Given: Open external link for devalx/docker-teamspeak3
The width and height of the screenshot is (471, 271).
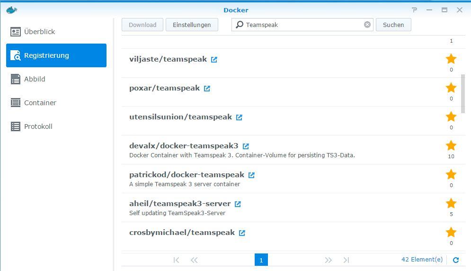Looking at the screenshot, I should pyautogui.click(x=246, y=146).
